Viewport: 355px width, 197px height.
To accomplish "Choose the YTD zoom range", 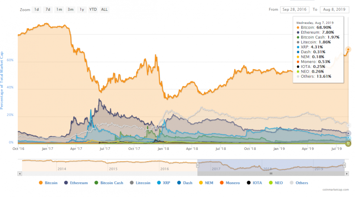I will click(93, 10).
